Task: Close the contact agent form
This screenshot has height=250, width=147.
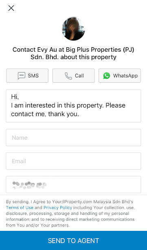Action: click(x=11, y=8)
